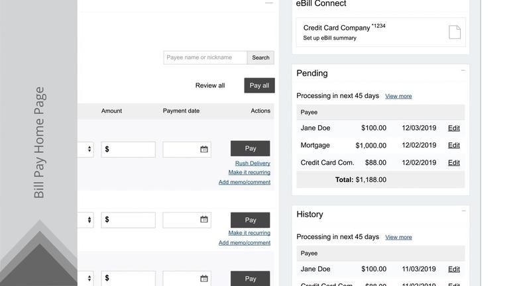509x286 pixels.
Task: Open the calendar picker in the third payment row
Action: point(204,279)
